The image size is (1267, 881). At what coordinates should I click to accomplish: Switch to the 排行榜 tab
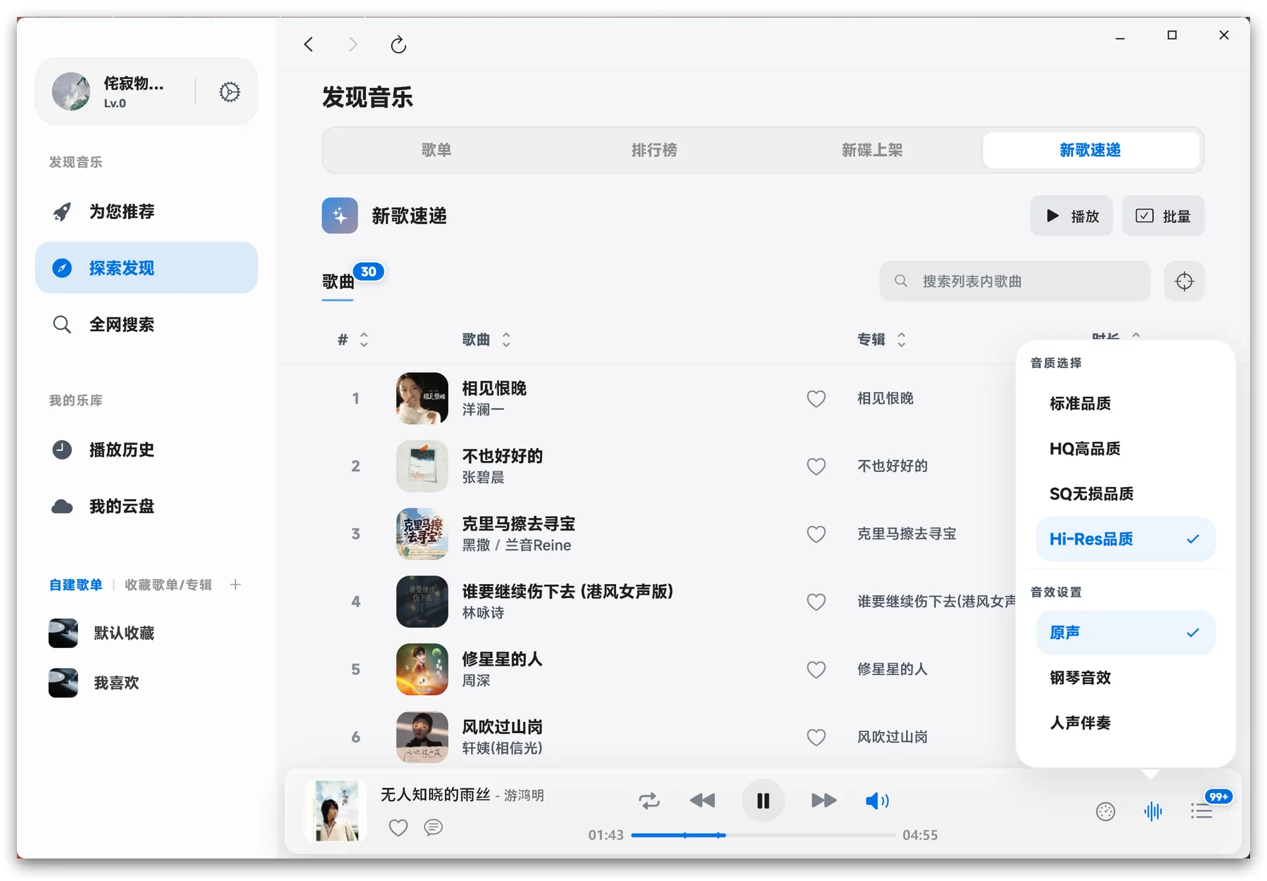[654, 150]
